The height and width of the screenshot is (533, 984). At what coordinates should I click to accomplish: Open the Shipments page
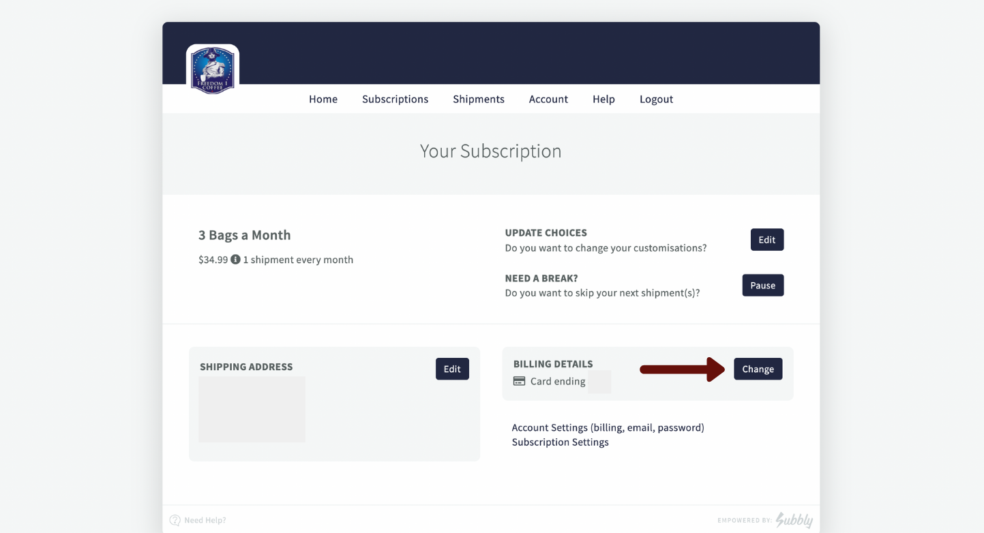pyautogui.click(x=478, y=99)
